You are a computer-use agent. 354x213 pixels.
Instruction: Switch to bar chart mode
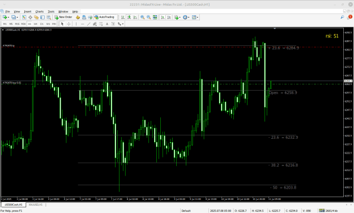tap(122, 17)
